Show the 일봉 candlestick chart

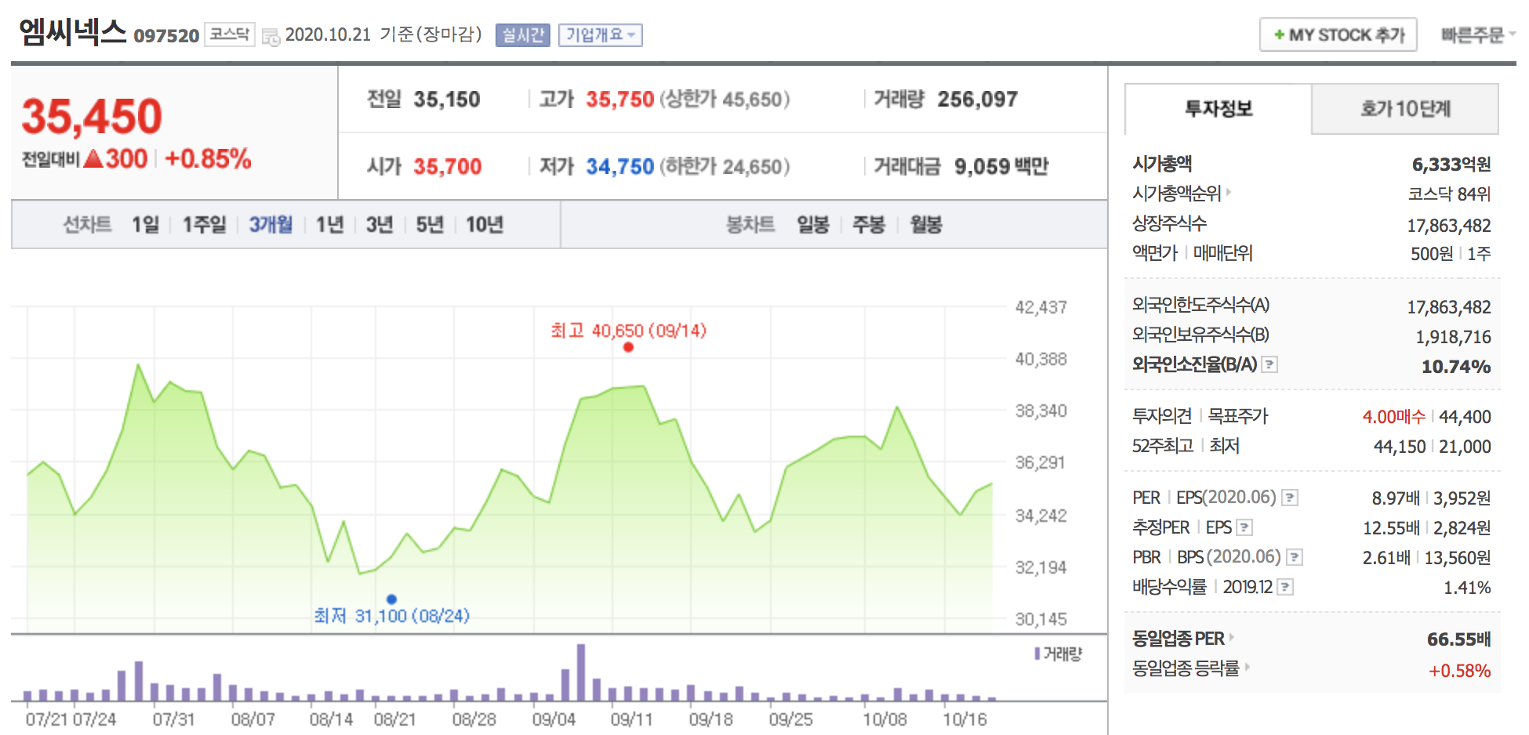[813, 226]
